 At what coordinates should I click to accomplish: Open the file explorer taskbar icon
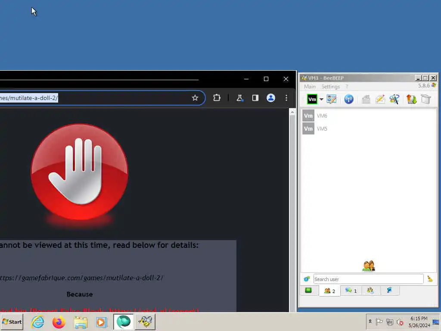[81, 322]
